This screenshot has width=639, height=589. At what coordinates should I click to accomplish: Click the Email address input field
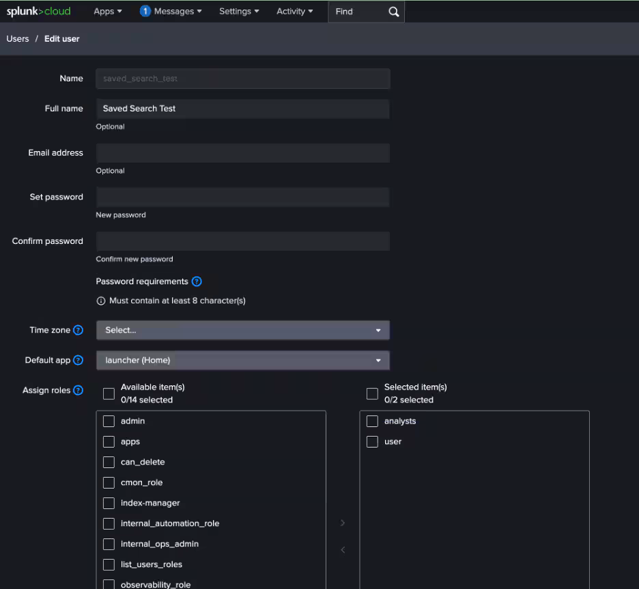click(x=242, y=153)
